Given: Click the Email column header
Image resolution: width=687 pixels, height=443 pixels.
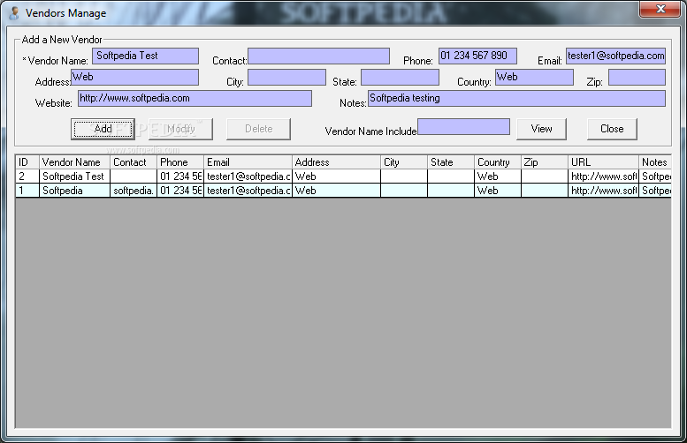Looking at the screenshot, I should point(248,162).
